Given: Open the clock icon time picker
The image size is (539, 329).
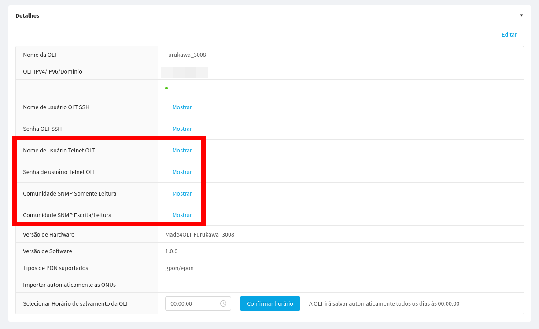Looking at the screenshot, I should [223, 303].
